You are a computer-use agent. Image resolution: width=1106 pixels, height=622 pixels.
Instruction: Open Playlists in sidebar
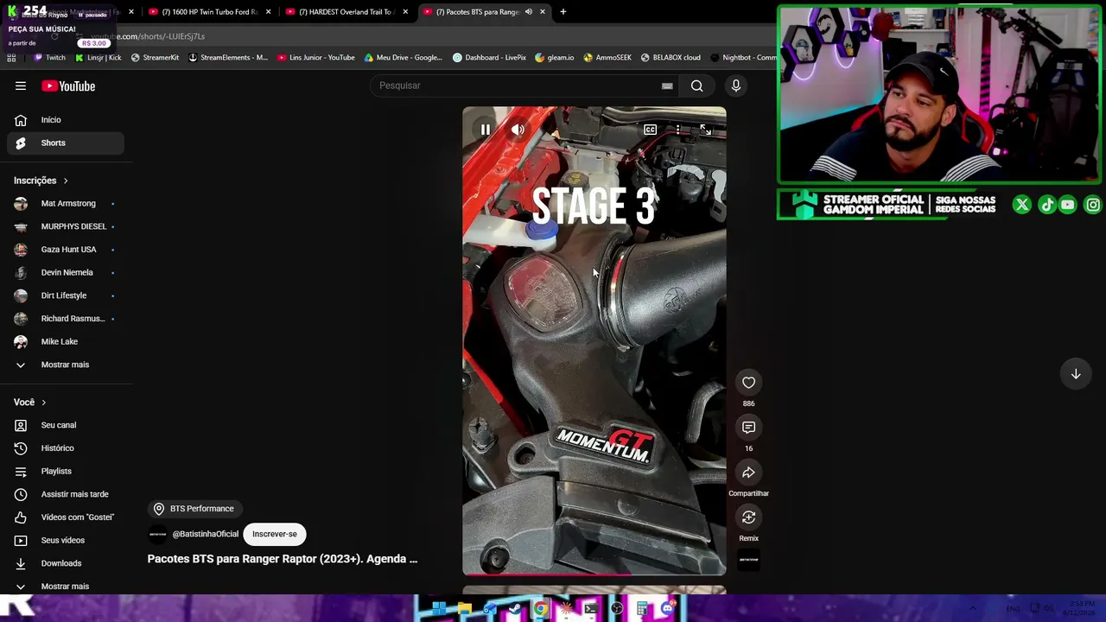click(x=65, y=471)
